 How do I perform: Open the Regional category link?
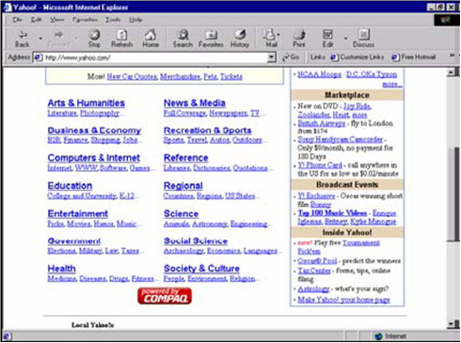[183, 186]
